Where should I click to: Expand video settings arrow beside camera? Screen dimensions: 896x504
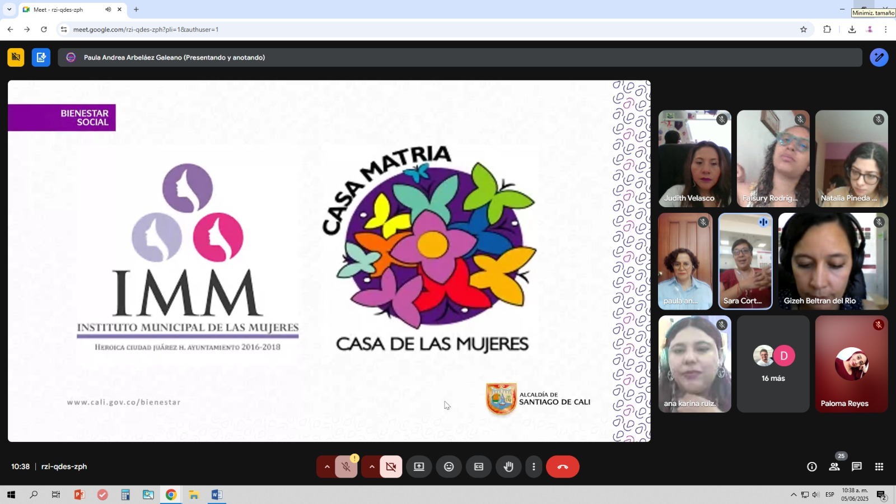(372, 466)
